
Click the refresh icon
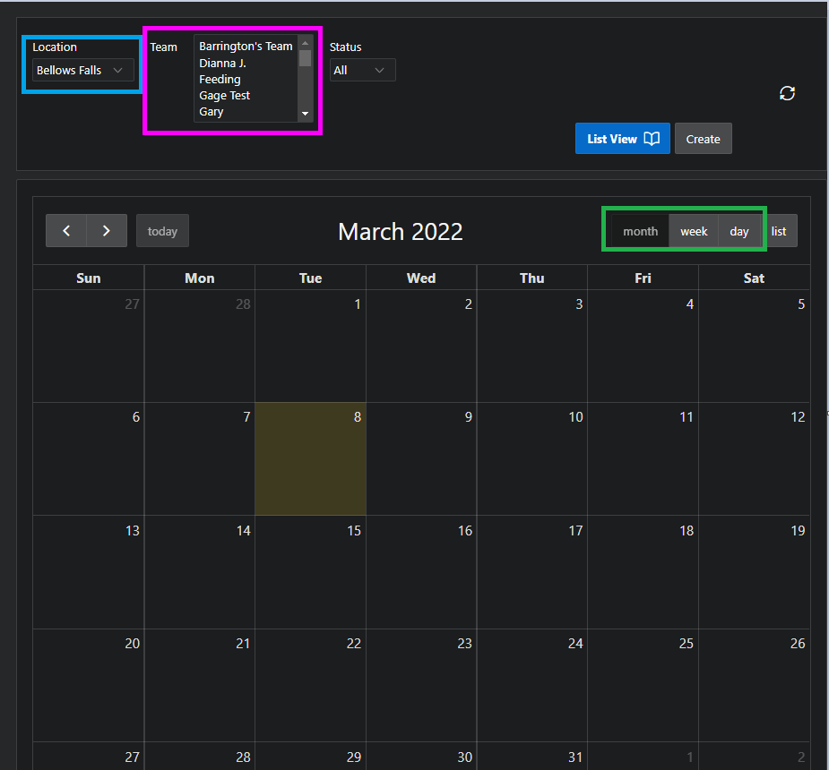point(787,93)
